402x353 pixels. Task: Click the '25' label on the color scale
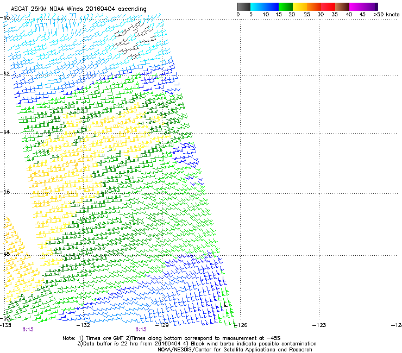coord(307,15)
